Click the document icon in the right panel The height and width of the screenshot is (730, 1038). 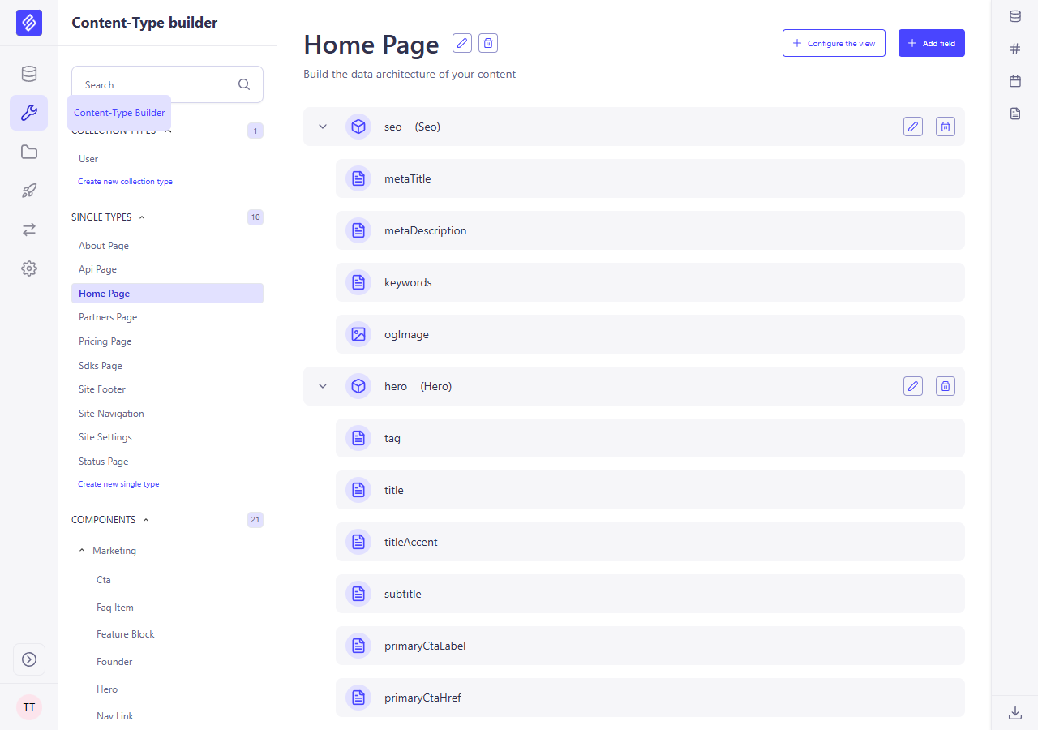[1015, 114]
